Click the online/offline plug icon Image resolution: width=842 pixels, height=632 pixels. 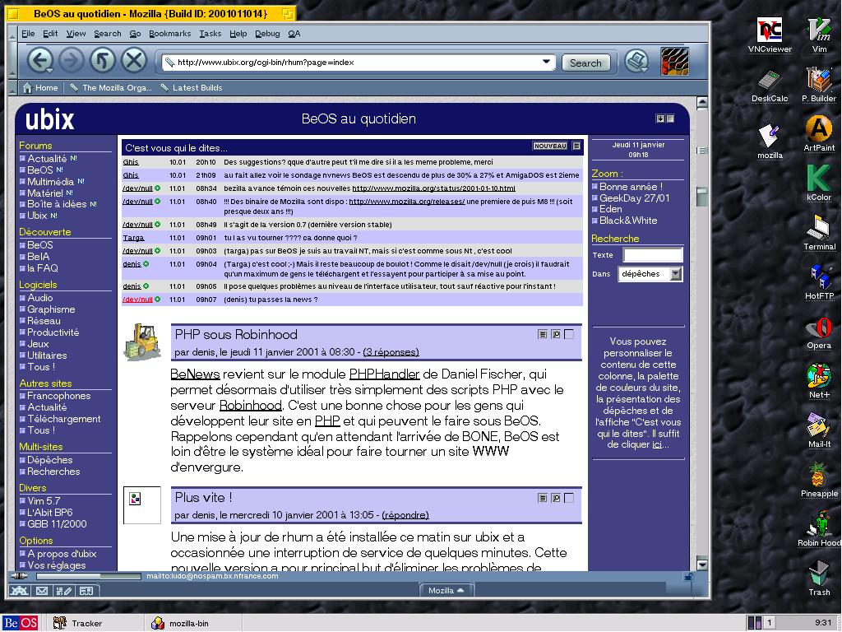(20, 576)
